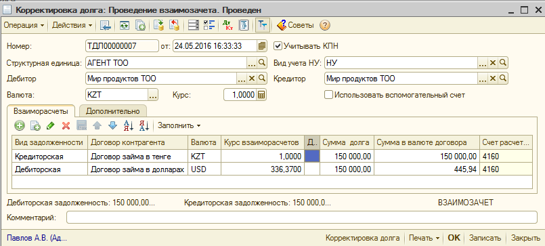The height and width of the screenshot is (246, 545).
Task: Click the Комментарий input field
Action: pos(302,218)
